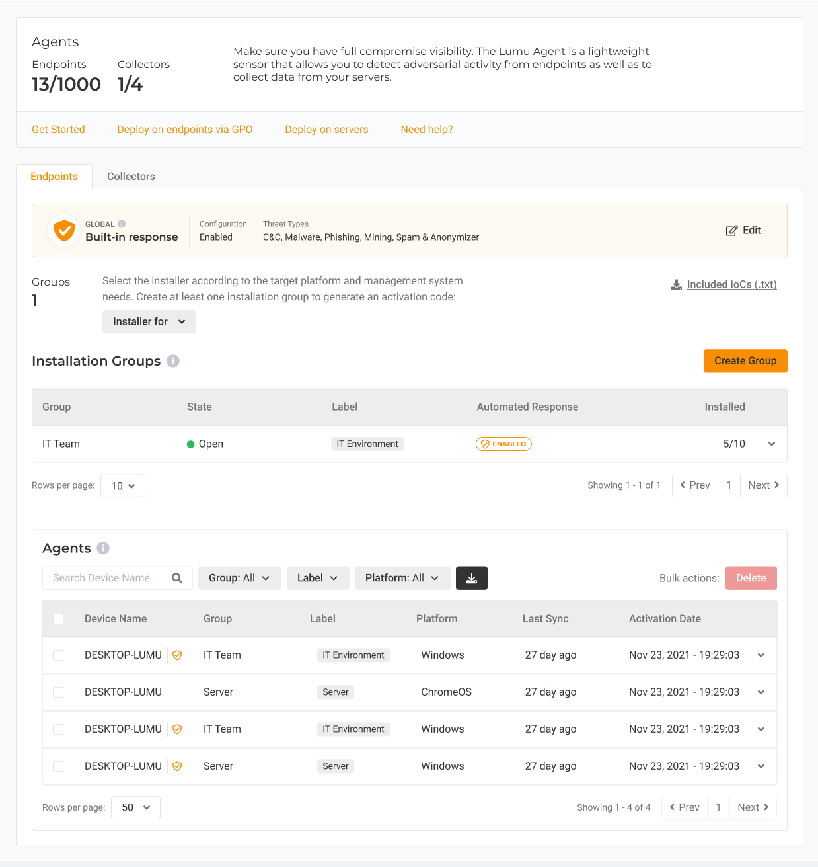Switch to the Collectors tab

point(131,177)
